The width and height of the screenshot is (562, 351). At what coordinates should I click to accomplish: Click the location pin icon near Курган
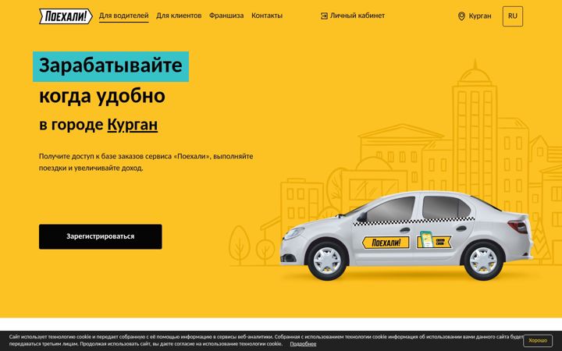click(461, 16)
